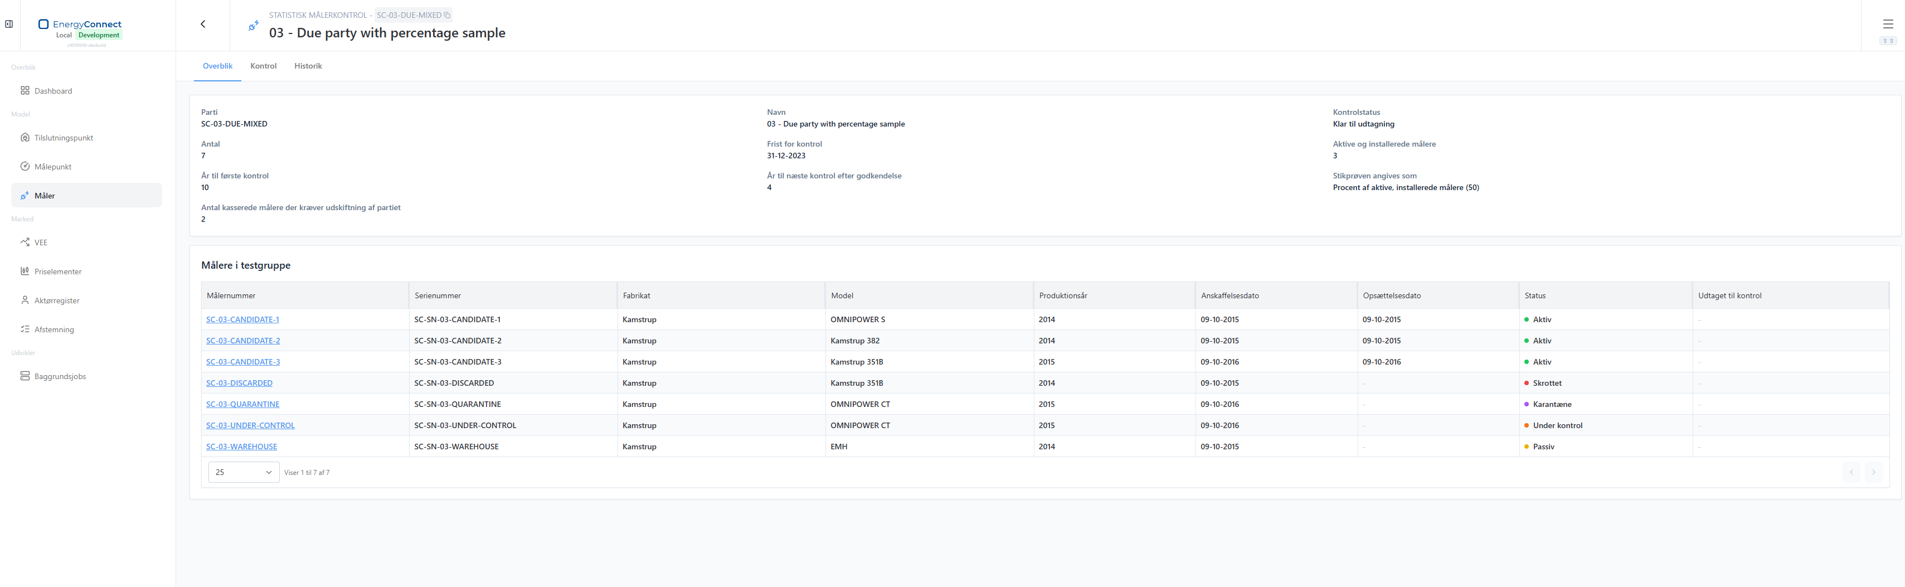Image resolution: width=1905 pixels, height=587 pixels.
Task: Go to next table page arrow
Action: 1873,472
